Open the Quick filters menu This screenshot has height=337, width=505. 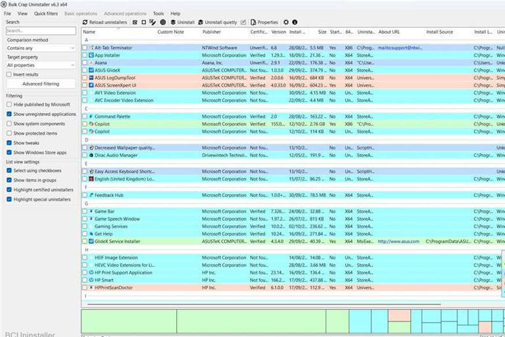click(x=46, y=14)
